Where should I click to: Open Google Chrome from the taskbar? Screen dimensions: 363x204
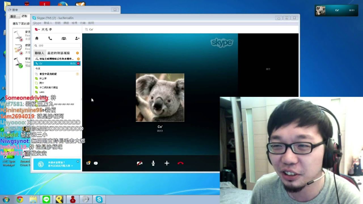pyautogui.click(x=20, y=199)
